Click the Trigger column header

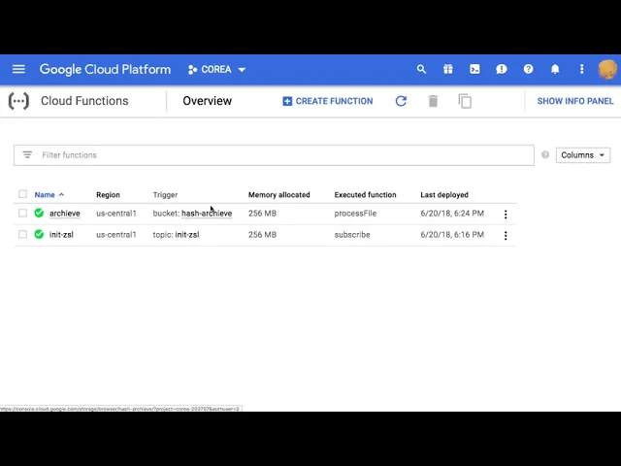[x=165, y=195]
